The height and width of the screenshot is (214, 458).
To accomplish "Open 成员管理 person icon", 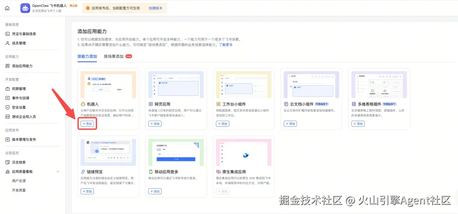I will tap(8, 43).
